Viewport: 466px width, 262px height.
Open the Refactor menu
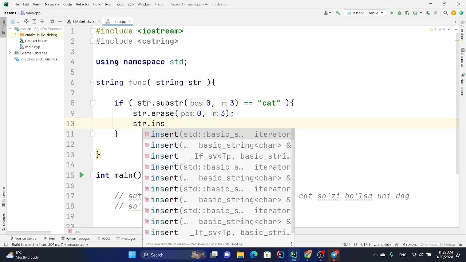point(83,4)
